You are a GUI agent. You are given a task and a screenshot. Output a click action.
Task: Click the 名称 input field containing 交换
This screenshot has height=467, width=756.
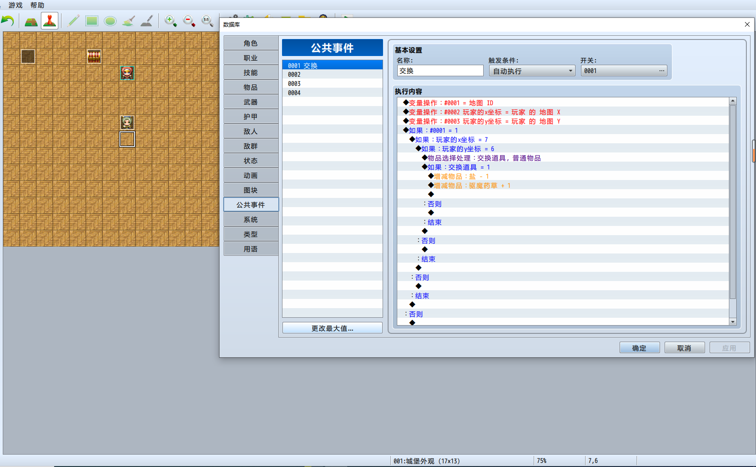click(x=440, y=71)
